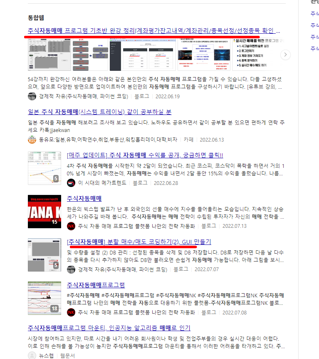This screenshot has width=319, height=359.
Task: Open 분할 매수/매도 코딩하기(2) GUI 만들기 link
Action: (139, 242)
